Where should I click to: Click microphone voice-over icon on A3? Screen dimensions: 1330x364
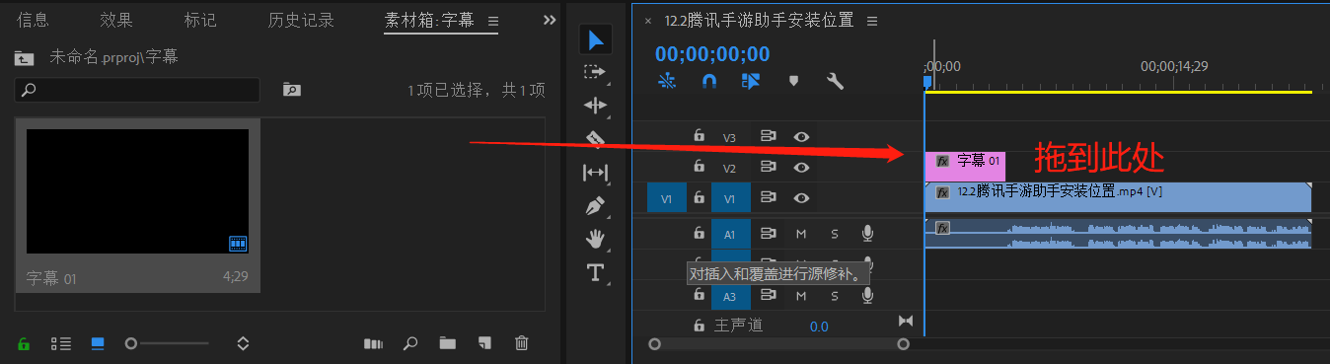click(x=867, y=295)
